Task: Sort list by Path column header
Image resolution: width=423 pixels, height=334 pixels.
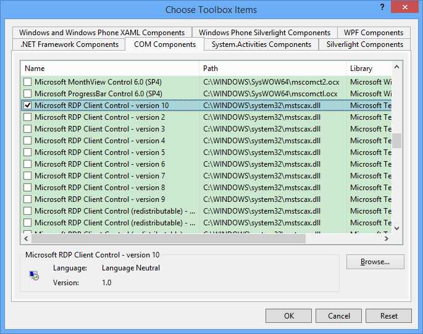Action: [272, 69]
